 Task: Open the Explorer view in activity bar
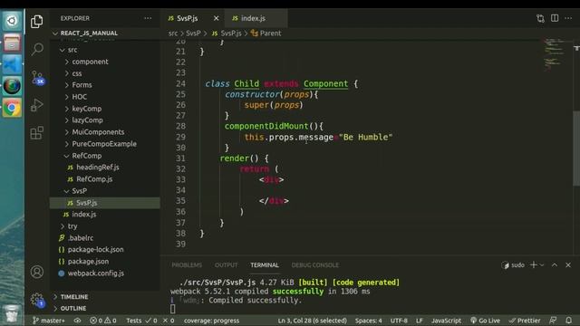[36, 22]
